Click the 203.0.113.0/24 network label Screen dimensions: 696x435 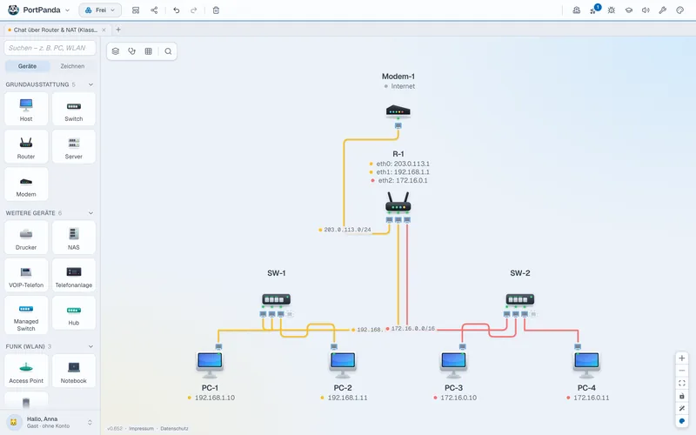point(345,230)
